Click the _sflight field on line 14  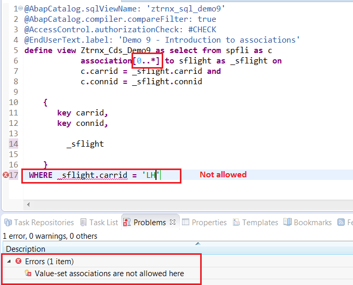85,144
